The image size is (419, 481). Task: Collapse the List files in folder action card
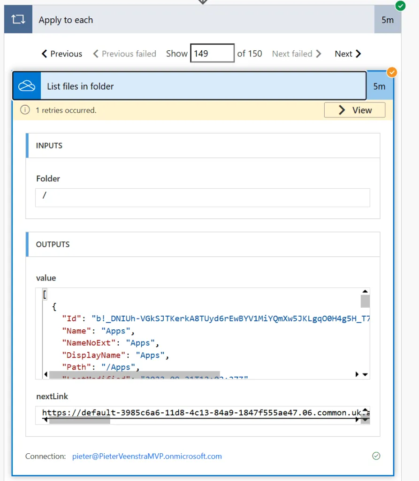tap(188, 85)
